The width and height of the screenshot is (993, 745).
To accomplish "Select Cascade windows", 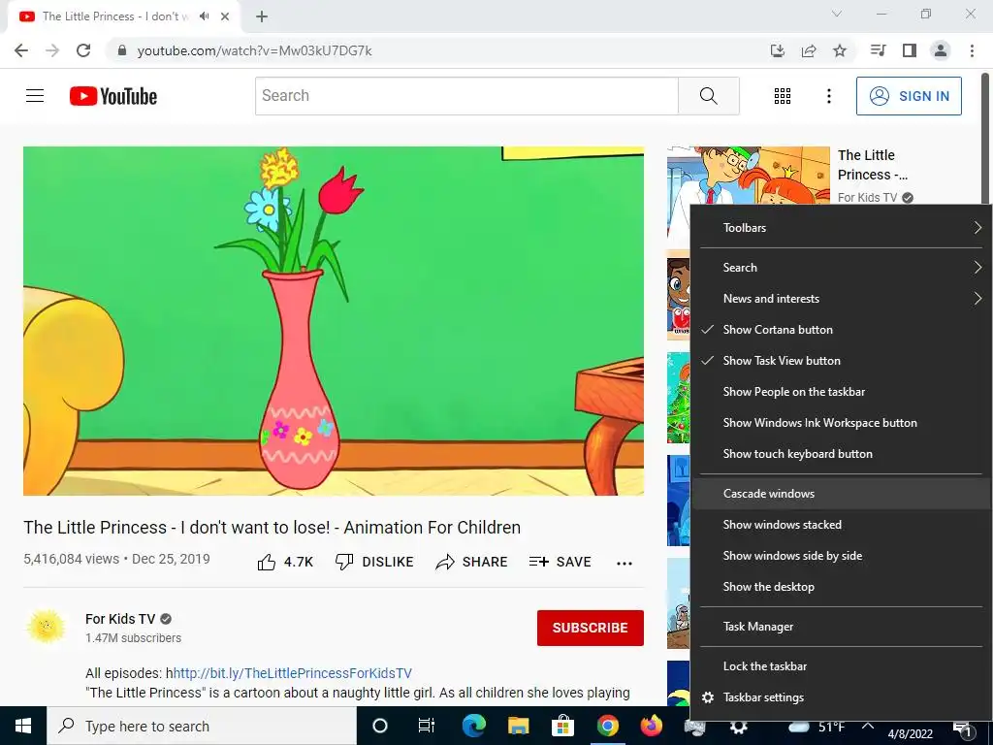I will point(841,494).
